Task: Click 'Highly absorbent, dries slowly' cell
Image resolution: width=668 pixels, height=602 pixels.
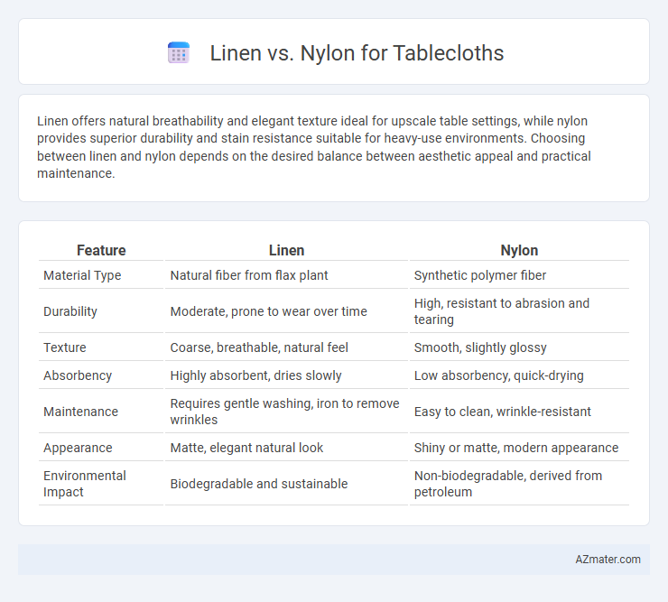Action: pyautogui.click(x=255, y=375)
